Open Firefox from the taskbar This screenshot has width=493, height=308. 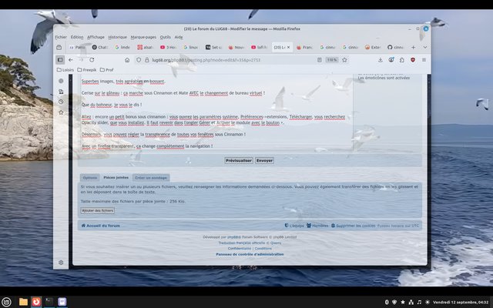35,301
